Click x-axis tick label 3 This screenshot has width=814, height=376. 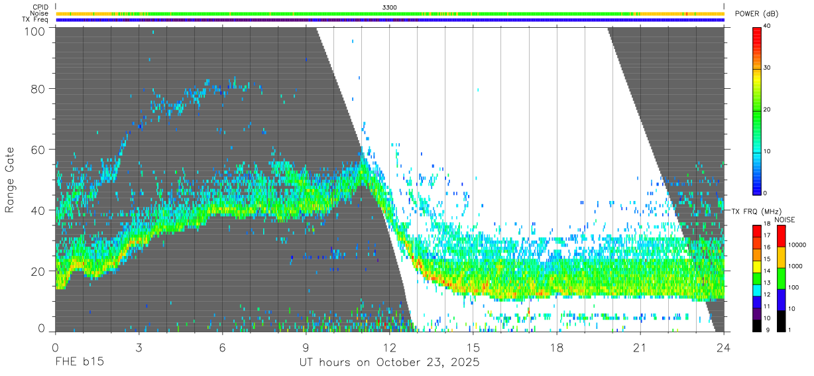coord(139,347)
